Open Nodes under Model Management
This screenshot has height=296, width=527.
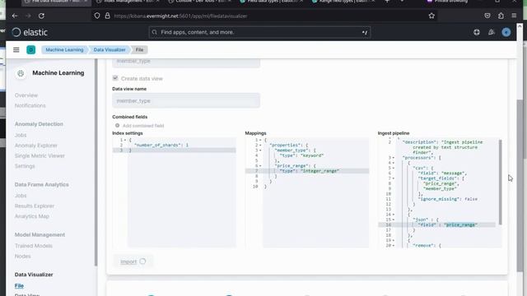22,257
